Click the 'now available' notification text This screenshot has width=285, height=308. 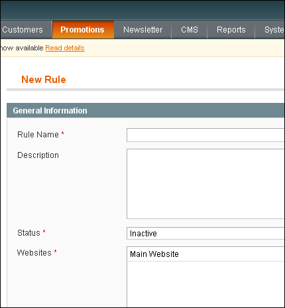coord(22,48)
